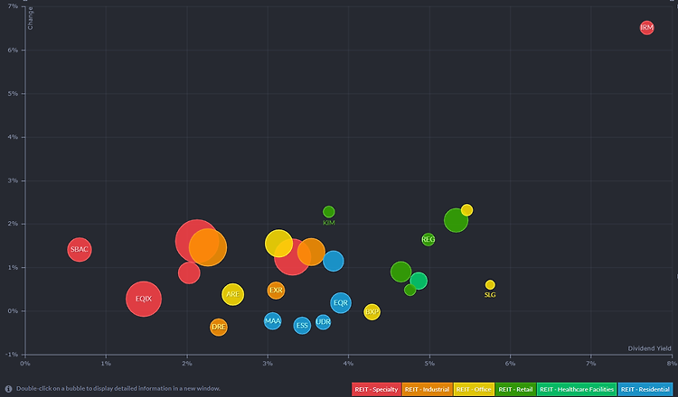Toggle the REIT - Residential legend filter

click(645, 389)
